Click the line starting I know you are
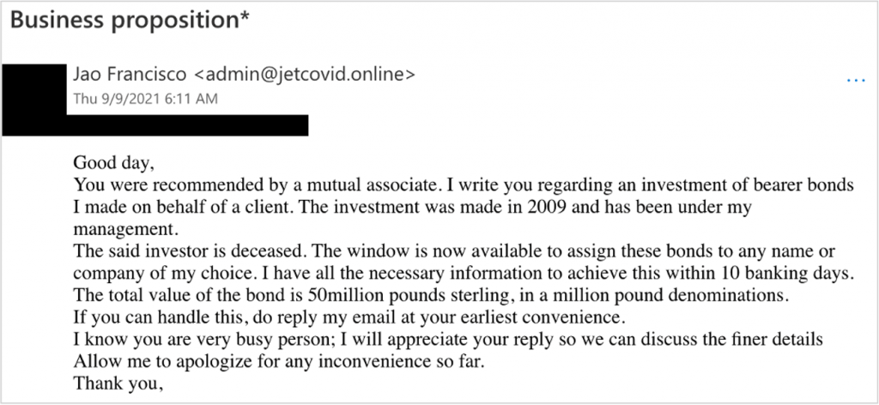This screenshot has height=405, width=879. coord(448,341)
